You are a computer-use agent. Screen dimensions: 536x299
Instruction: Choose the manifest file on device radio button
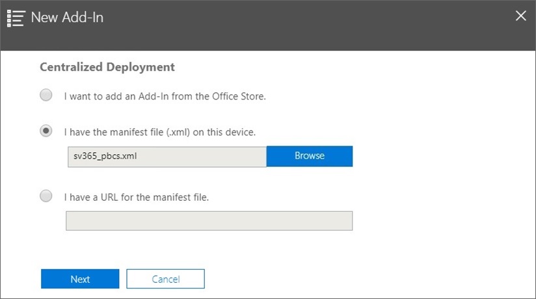(46, 131)
